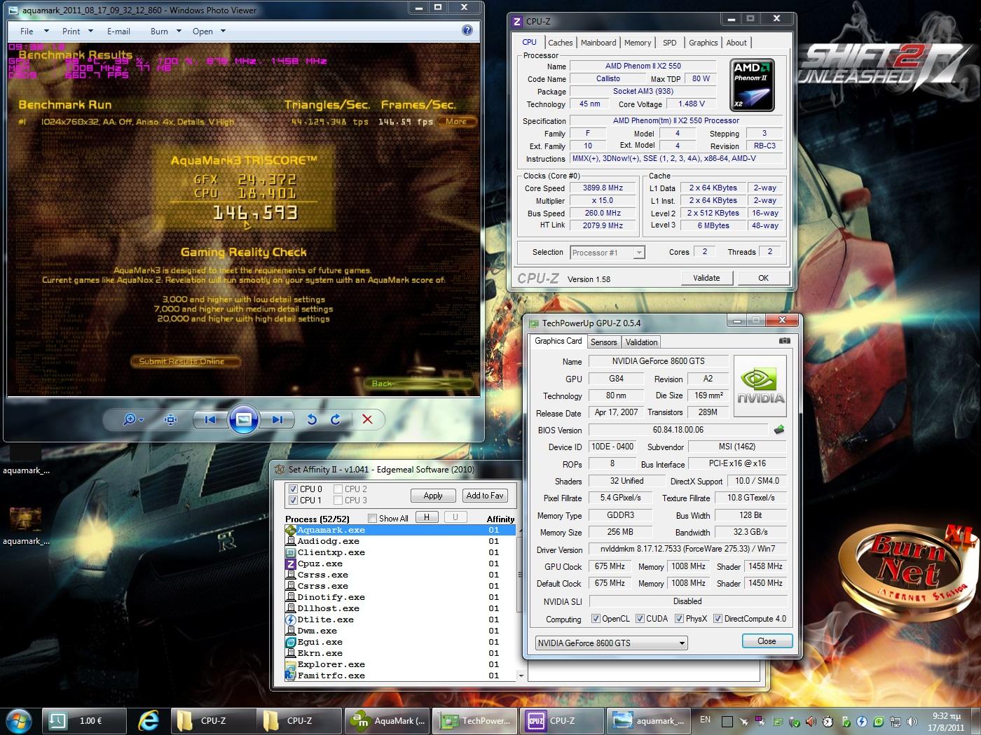
Task: Switch to the Validation tab in GPU-Z
Action: pyautogui.click(x=641, y=342)
